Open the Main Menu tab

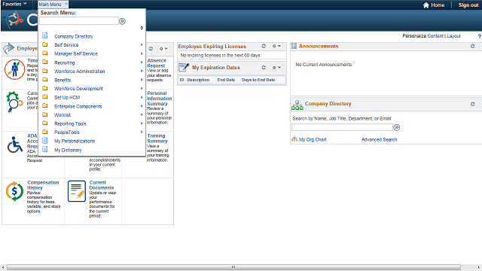click(x=53, y=5)
